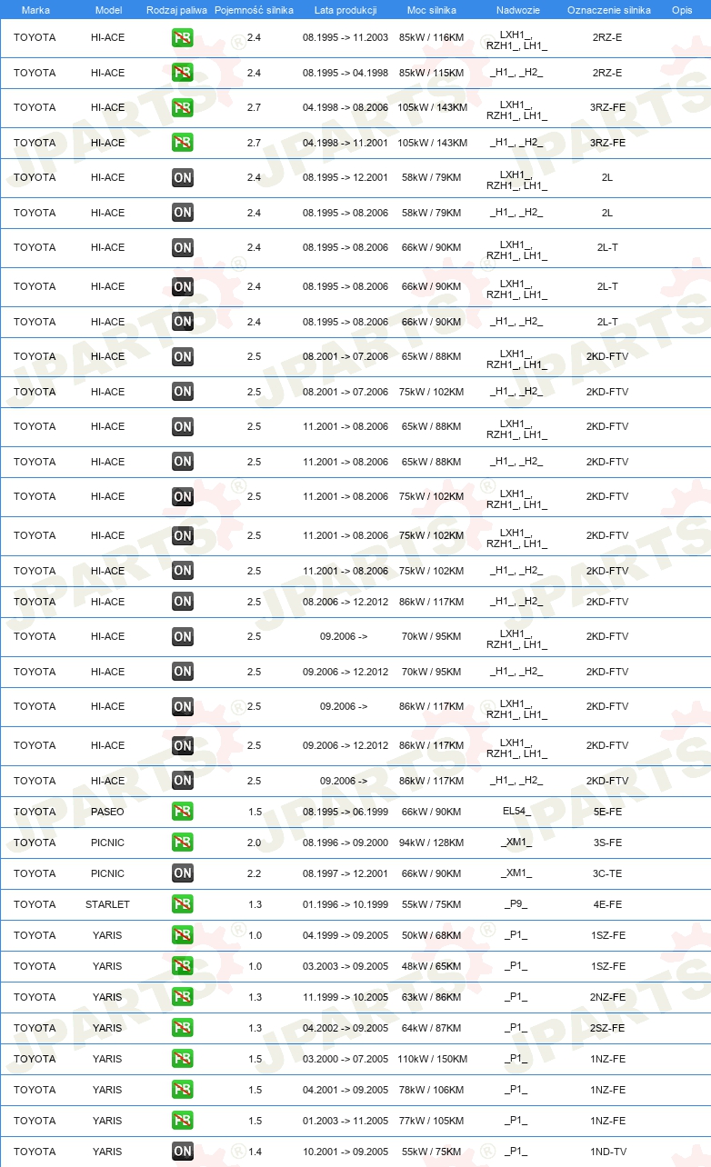Click petrol icon in STARLET row
711x1167 pixels.
(x=183, y=904)
